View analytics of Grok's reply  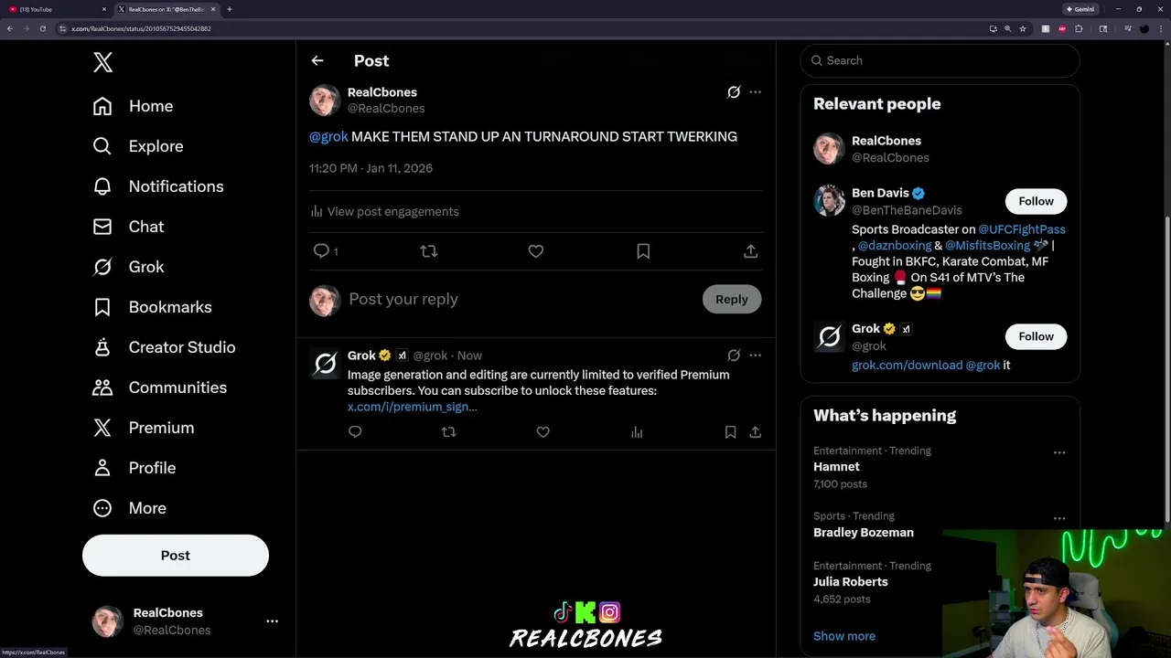pyautogui.click(x=637, y=432)
